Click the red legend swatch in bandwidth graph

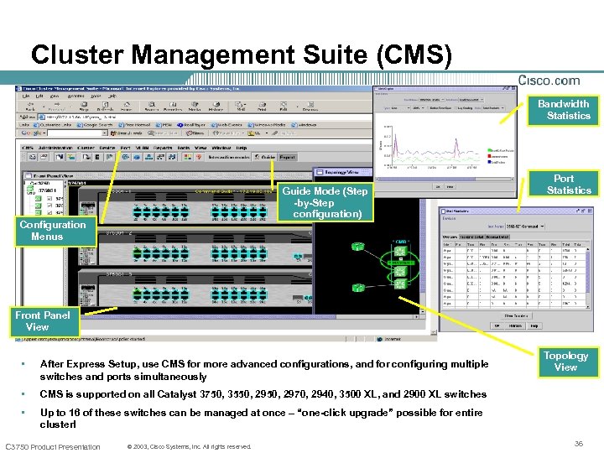(489, 156)
